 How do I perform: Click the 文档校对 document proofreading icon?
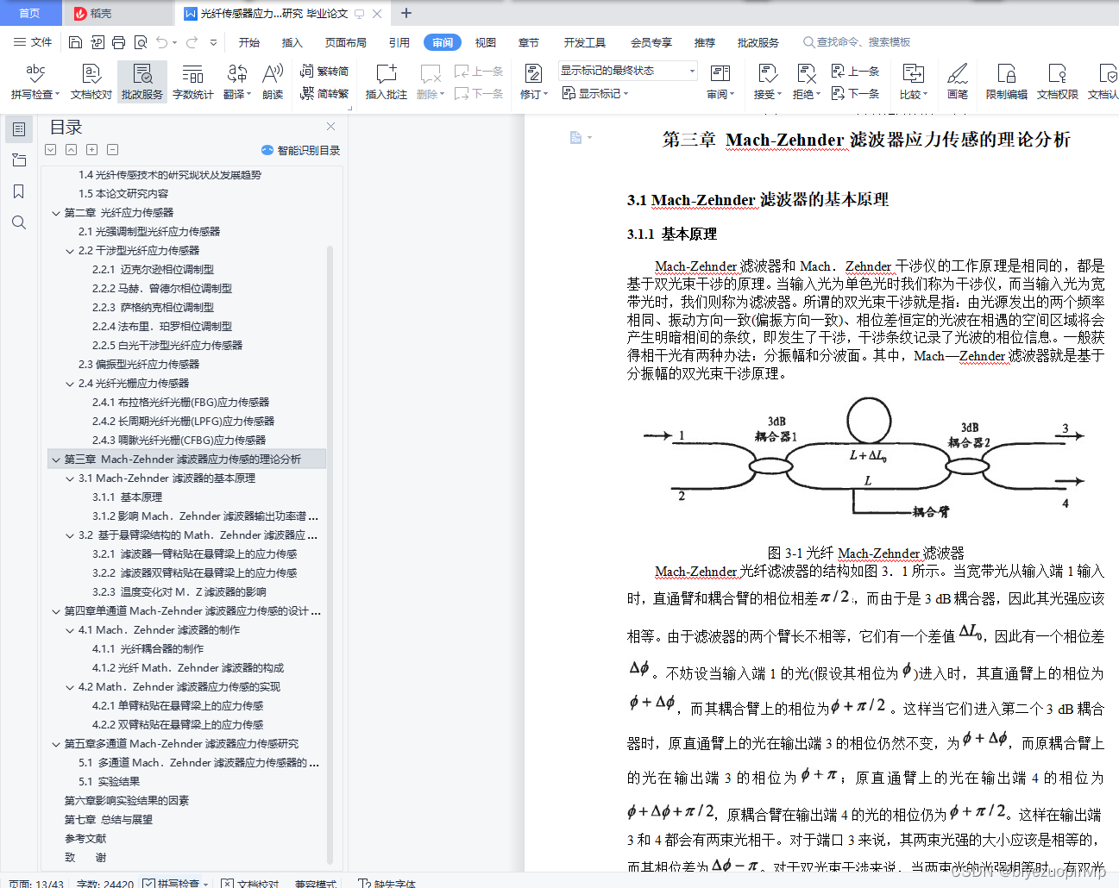click(x=91, y=82)
